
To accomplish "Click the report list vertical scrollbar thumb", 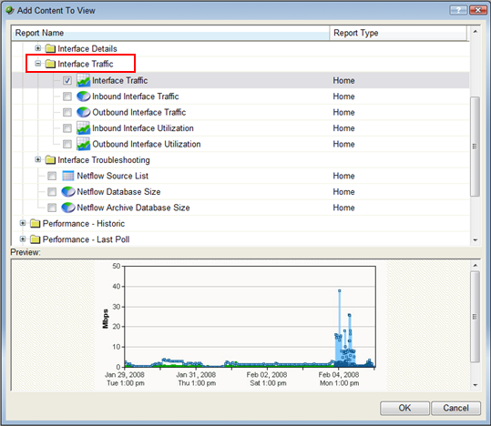I will click(x=475, y=147).
